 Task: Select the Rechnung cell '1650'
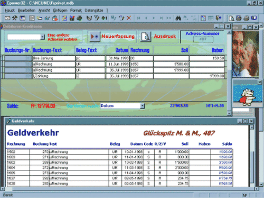point(142,64)
